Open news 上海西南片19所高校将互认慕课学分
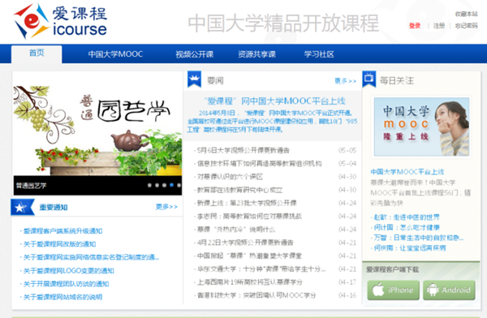The height and width of the screenshot is (318, 487). (x=250, y=282)
